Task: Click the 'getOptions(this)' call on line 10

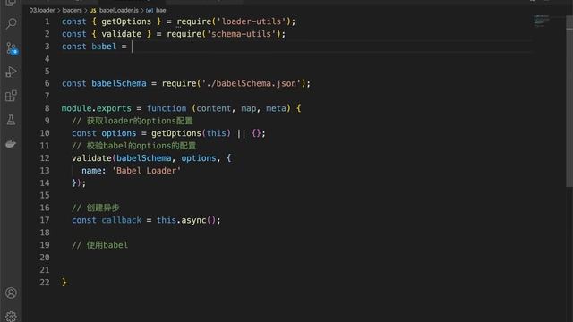Action: (191, 133)
